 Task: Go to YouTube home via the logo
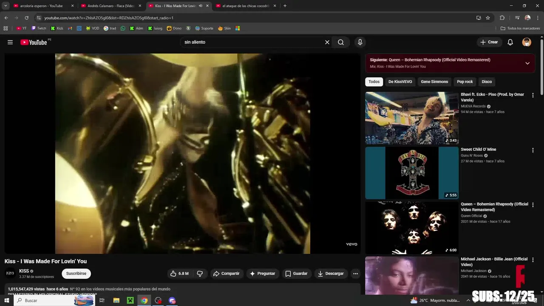pyautogui.click(x=34, y=42)
